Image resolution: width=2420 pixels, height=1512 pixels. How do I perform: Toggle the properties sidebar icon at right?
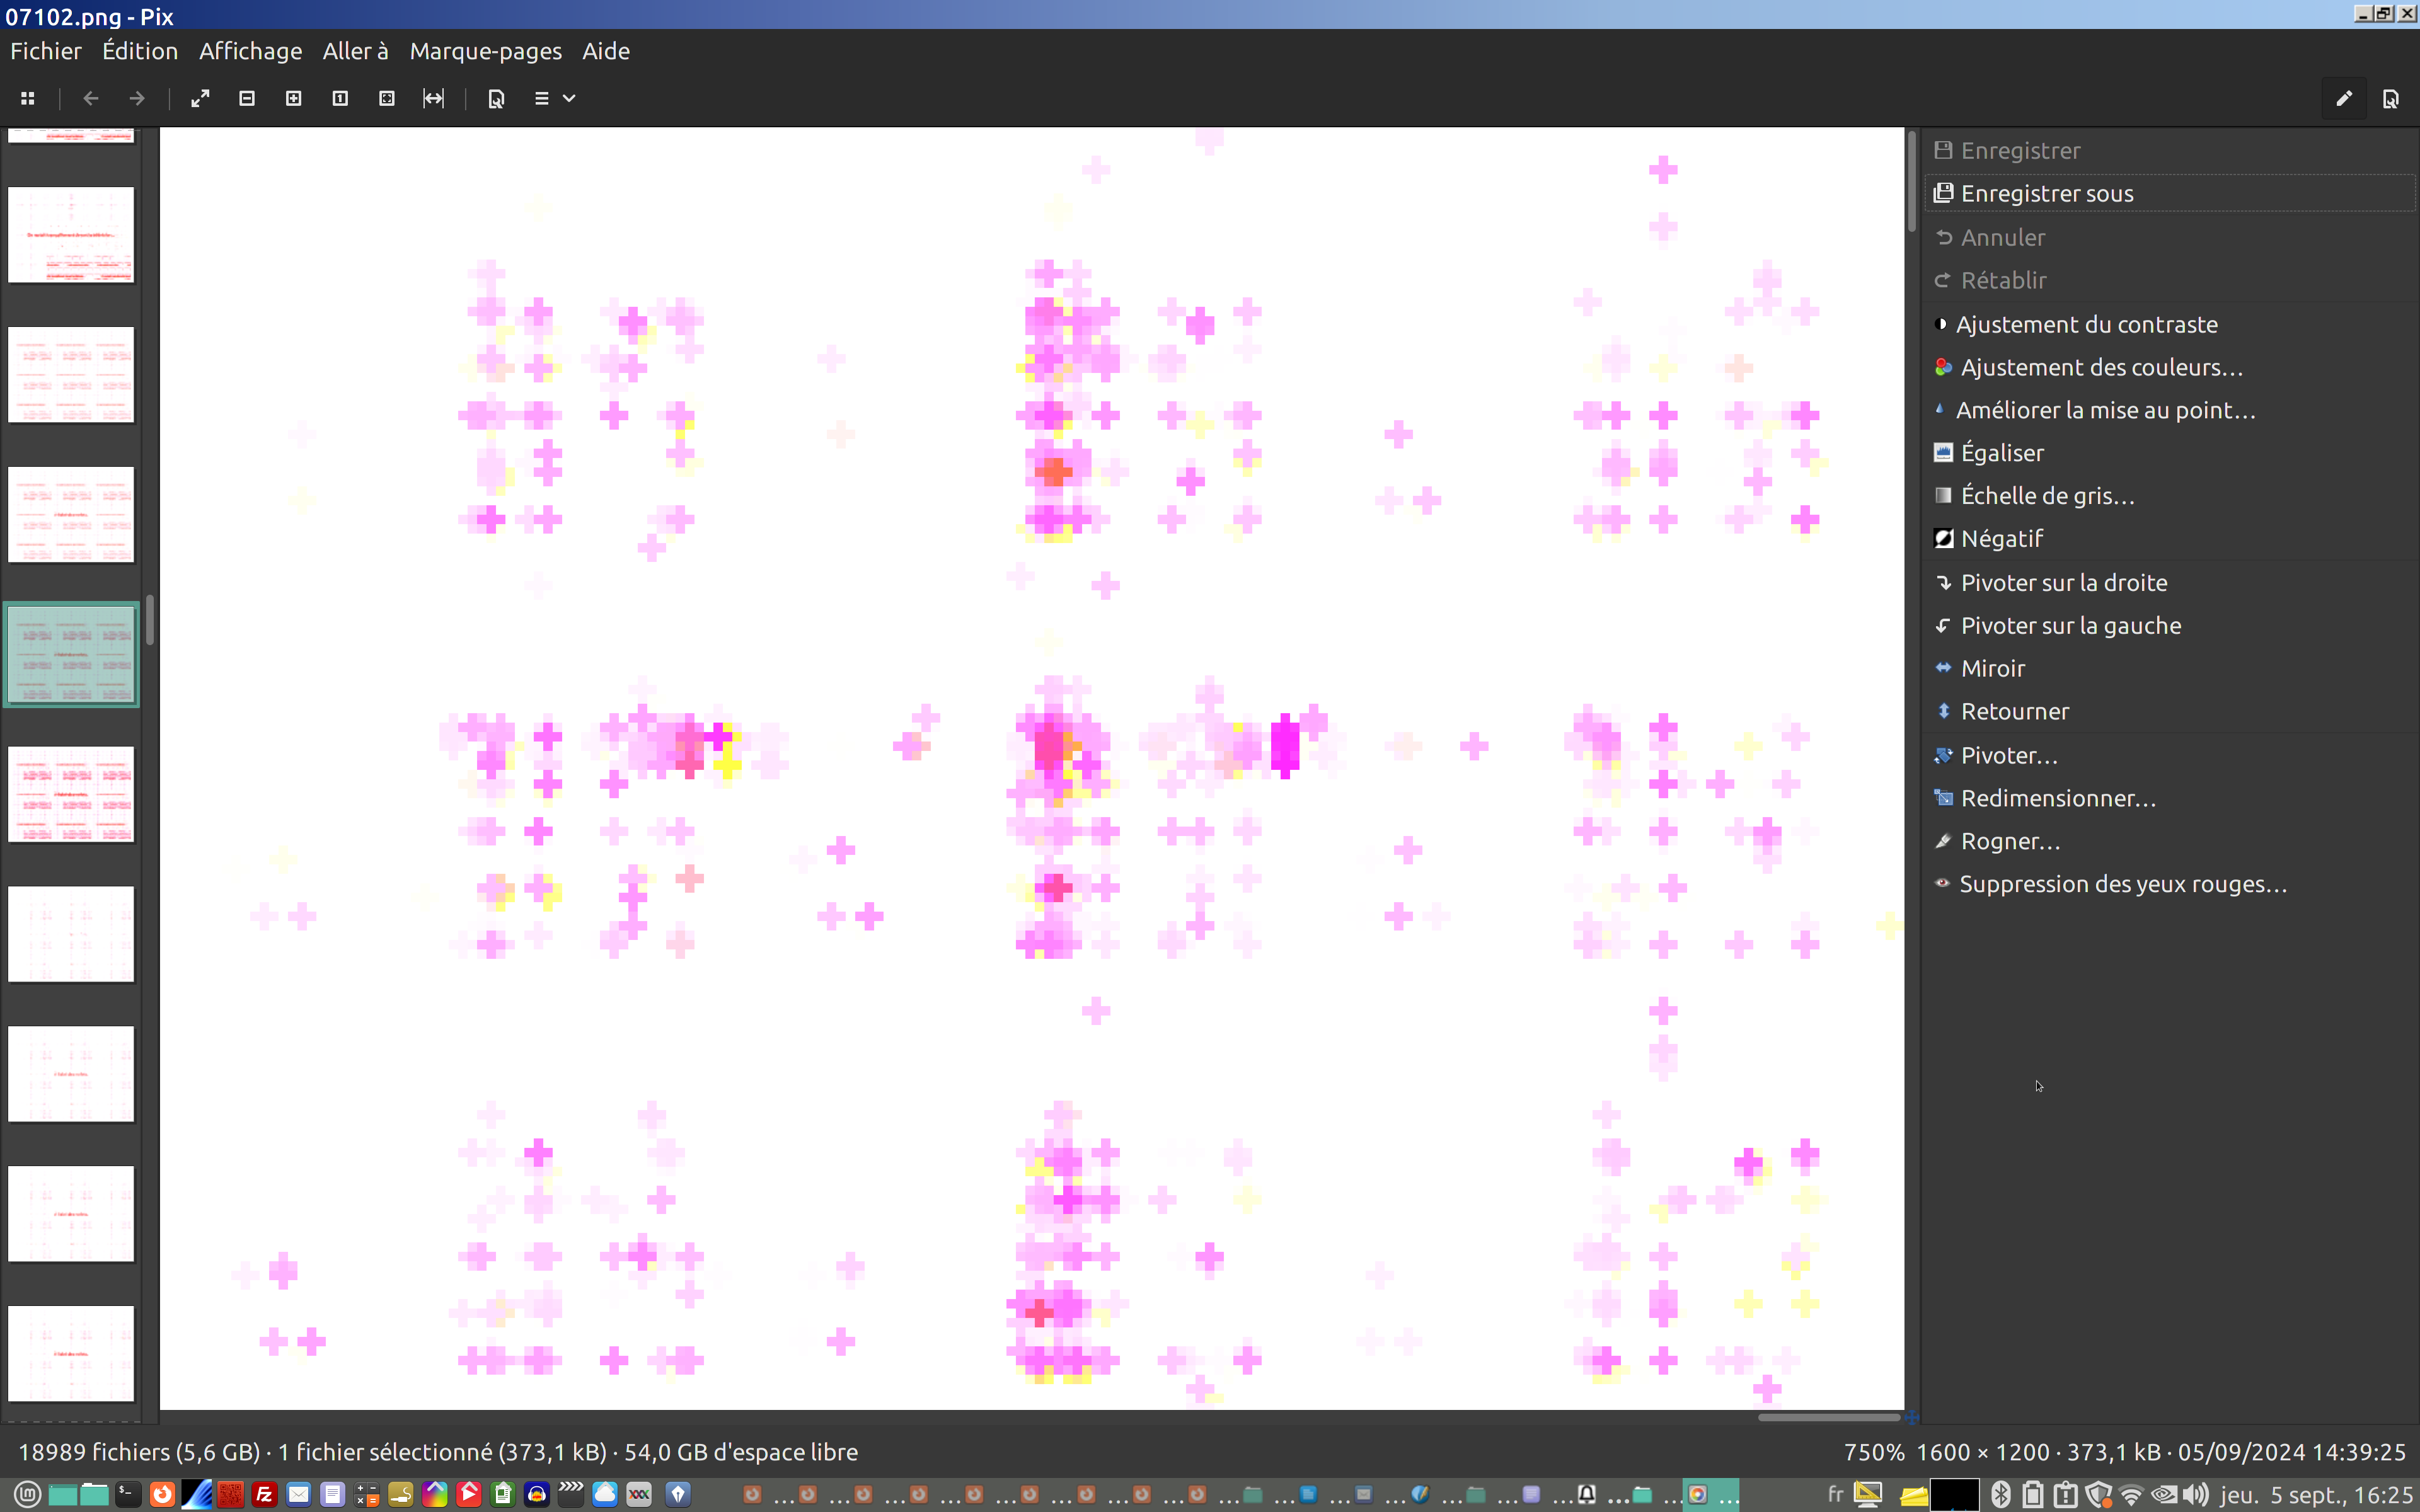[2391, 98]
